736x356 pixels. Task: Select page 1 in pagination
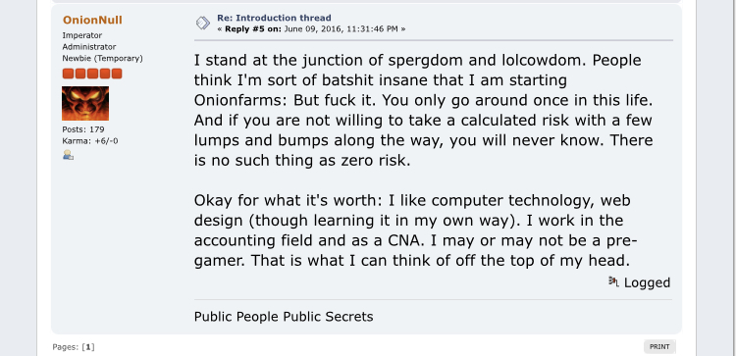(88, 347)
